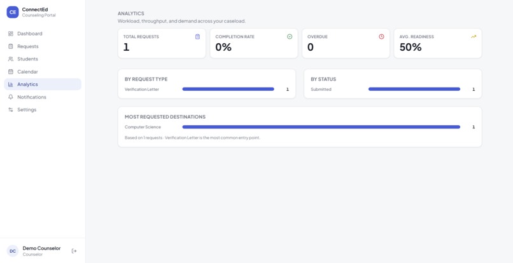Click the clipboard icon on Total Requests card
The height and width of the screenshot is (263, 513).
(197, 37)
